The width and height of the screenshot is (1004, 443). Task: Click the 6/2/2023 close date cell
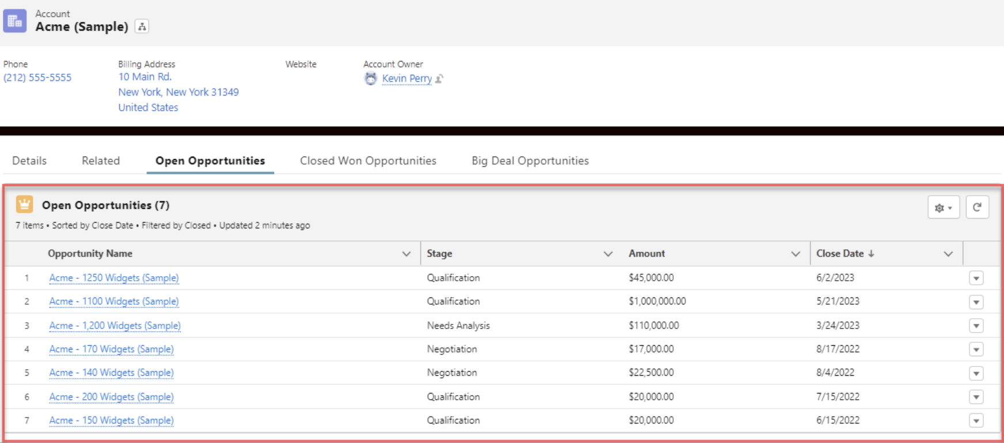tap(835, 278)
